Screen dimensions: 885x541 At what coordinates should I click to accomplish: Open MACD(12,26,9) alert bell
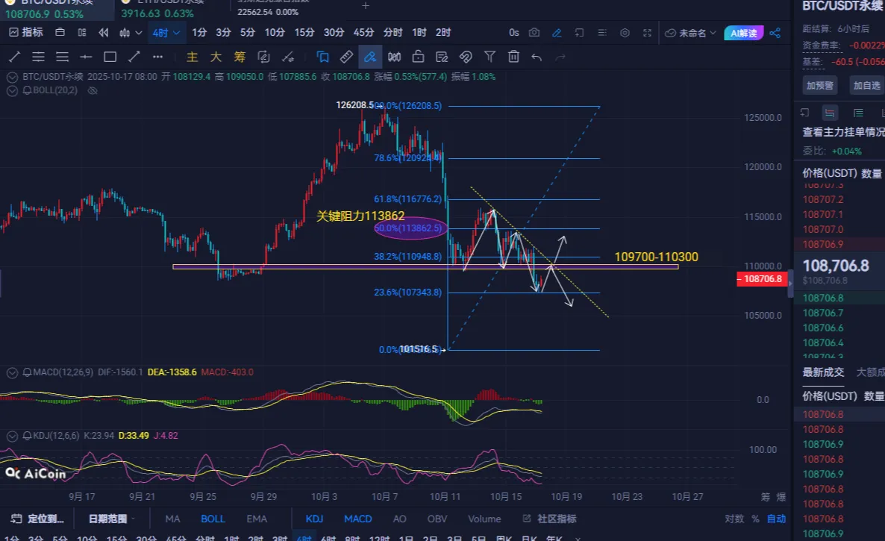coord(27,372)
